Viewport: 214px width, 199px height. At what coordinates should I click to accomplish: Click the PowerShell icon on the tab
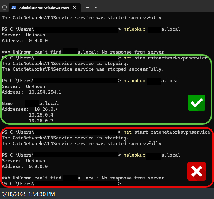pyautogui.click(x=14, y=8)
